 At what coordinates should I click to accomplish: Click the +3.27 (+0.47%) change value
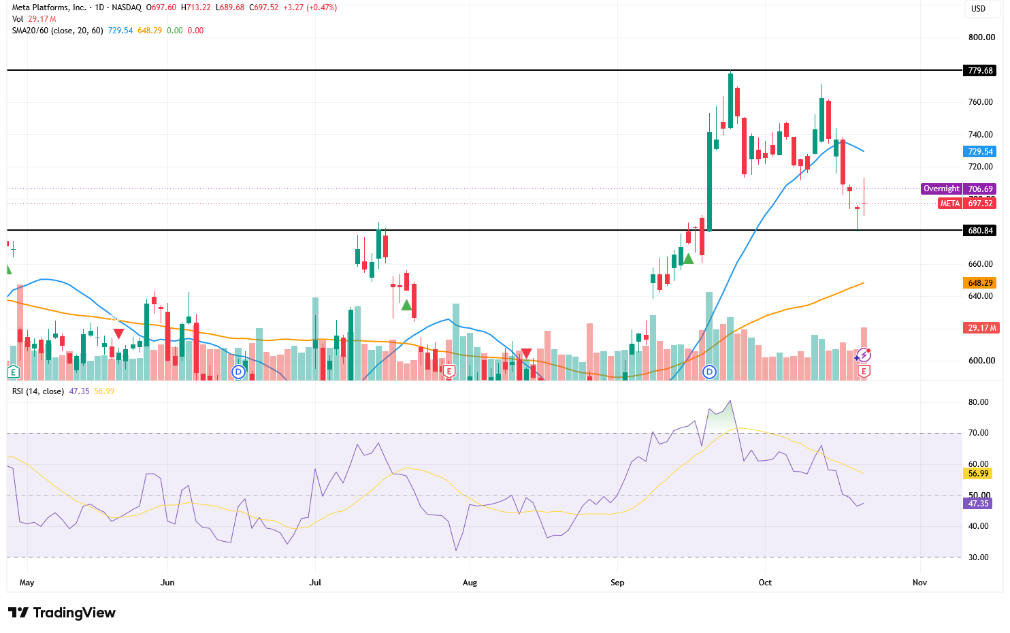coord(309,7)
